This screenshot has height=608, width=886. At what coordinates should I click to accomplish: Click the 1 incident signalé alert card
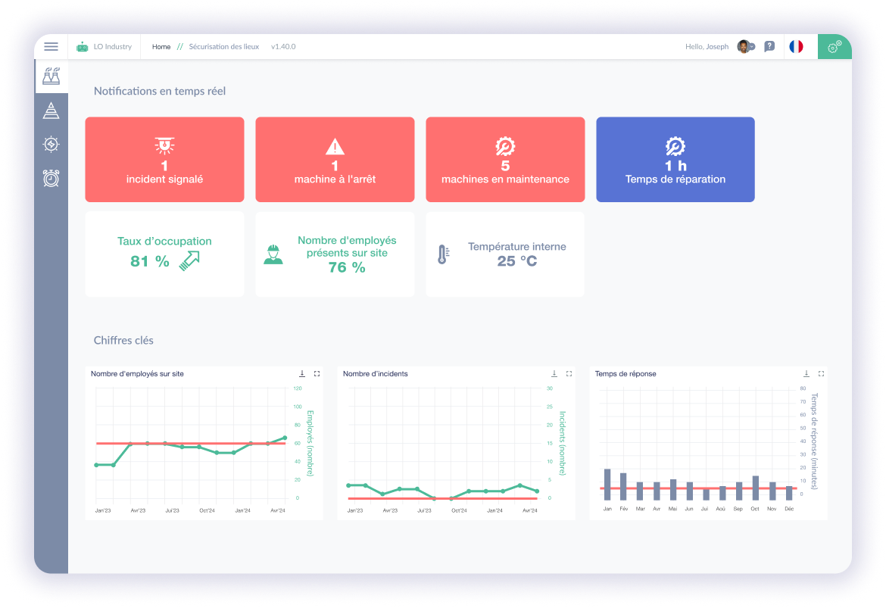pos(164,159)
